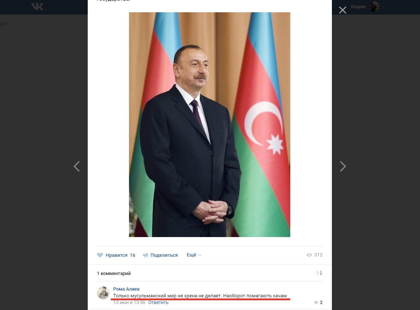
Task: Toggle Нравится on the post
Action: coord(116,255)
